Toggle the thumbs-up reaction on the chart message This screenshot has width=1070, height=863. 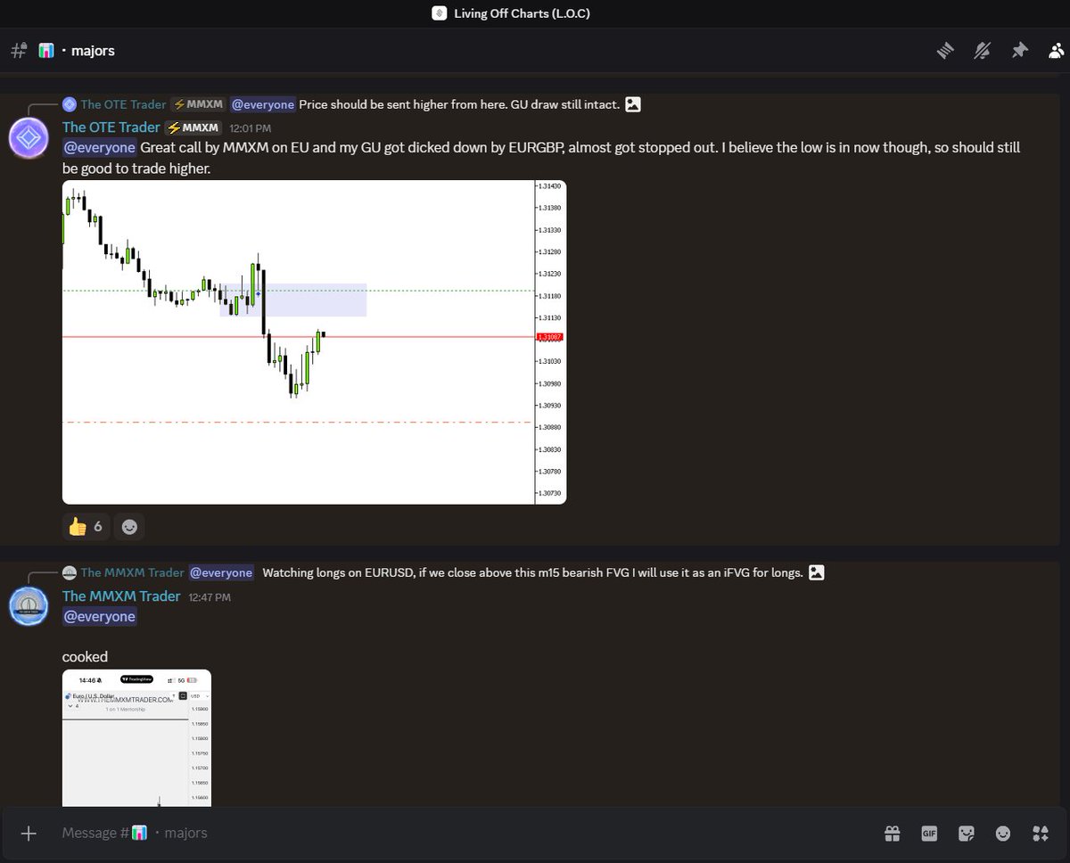tap(86, 526)
